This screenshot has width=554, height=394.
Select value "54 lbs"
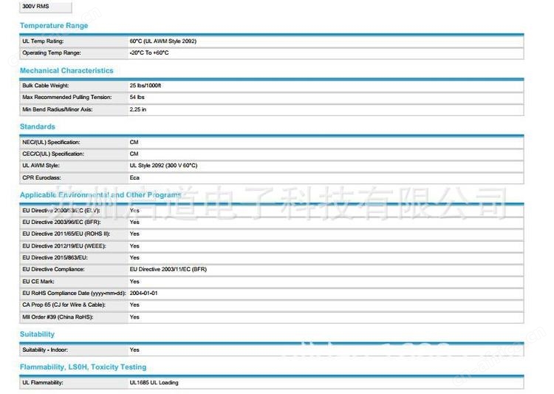(x=137, y=98)
